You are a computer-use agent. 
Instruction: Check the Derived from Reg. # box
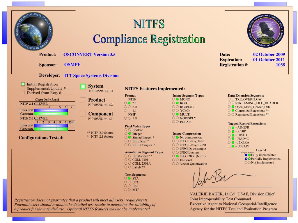(23, 93)
